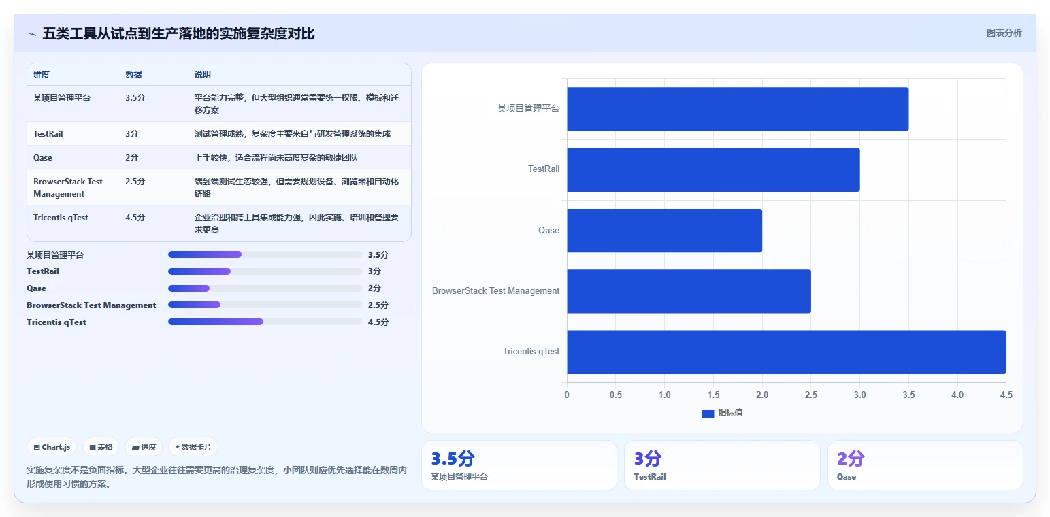The height and width of the screenshot is (517, 1050).
Task: Click the BrowserStack Test Management chart bar
Action: [x=689, y=291]
